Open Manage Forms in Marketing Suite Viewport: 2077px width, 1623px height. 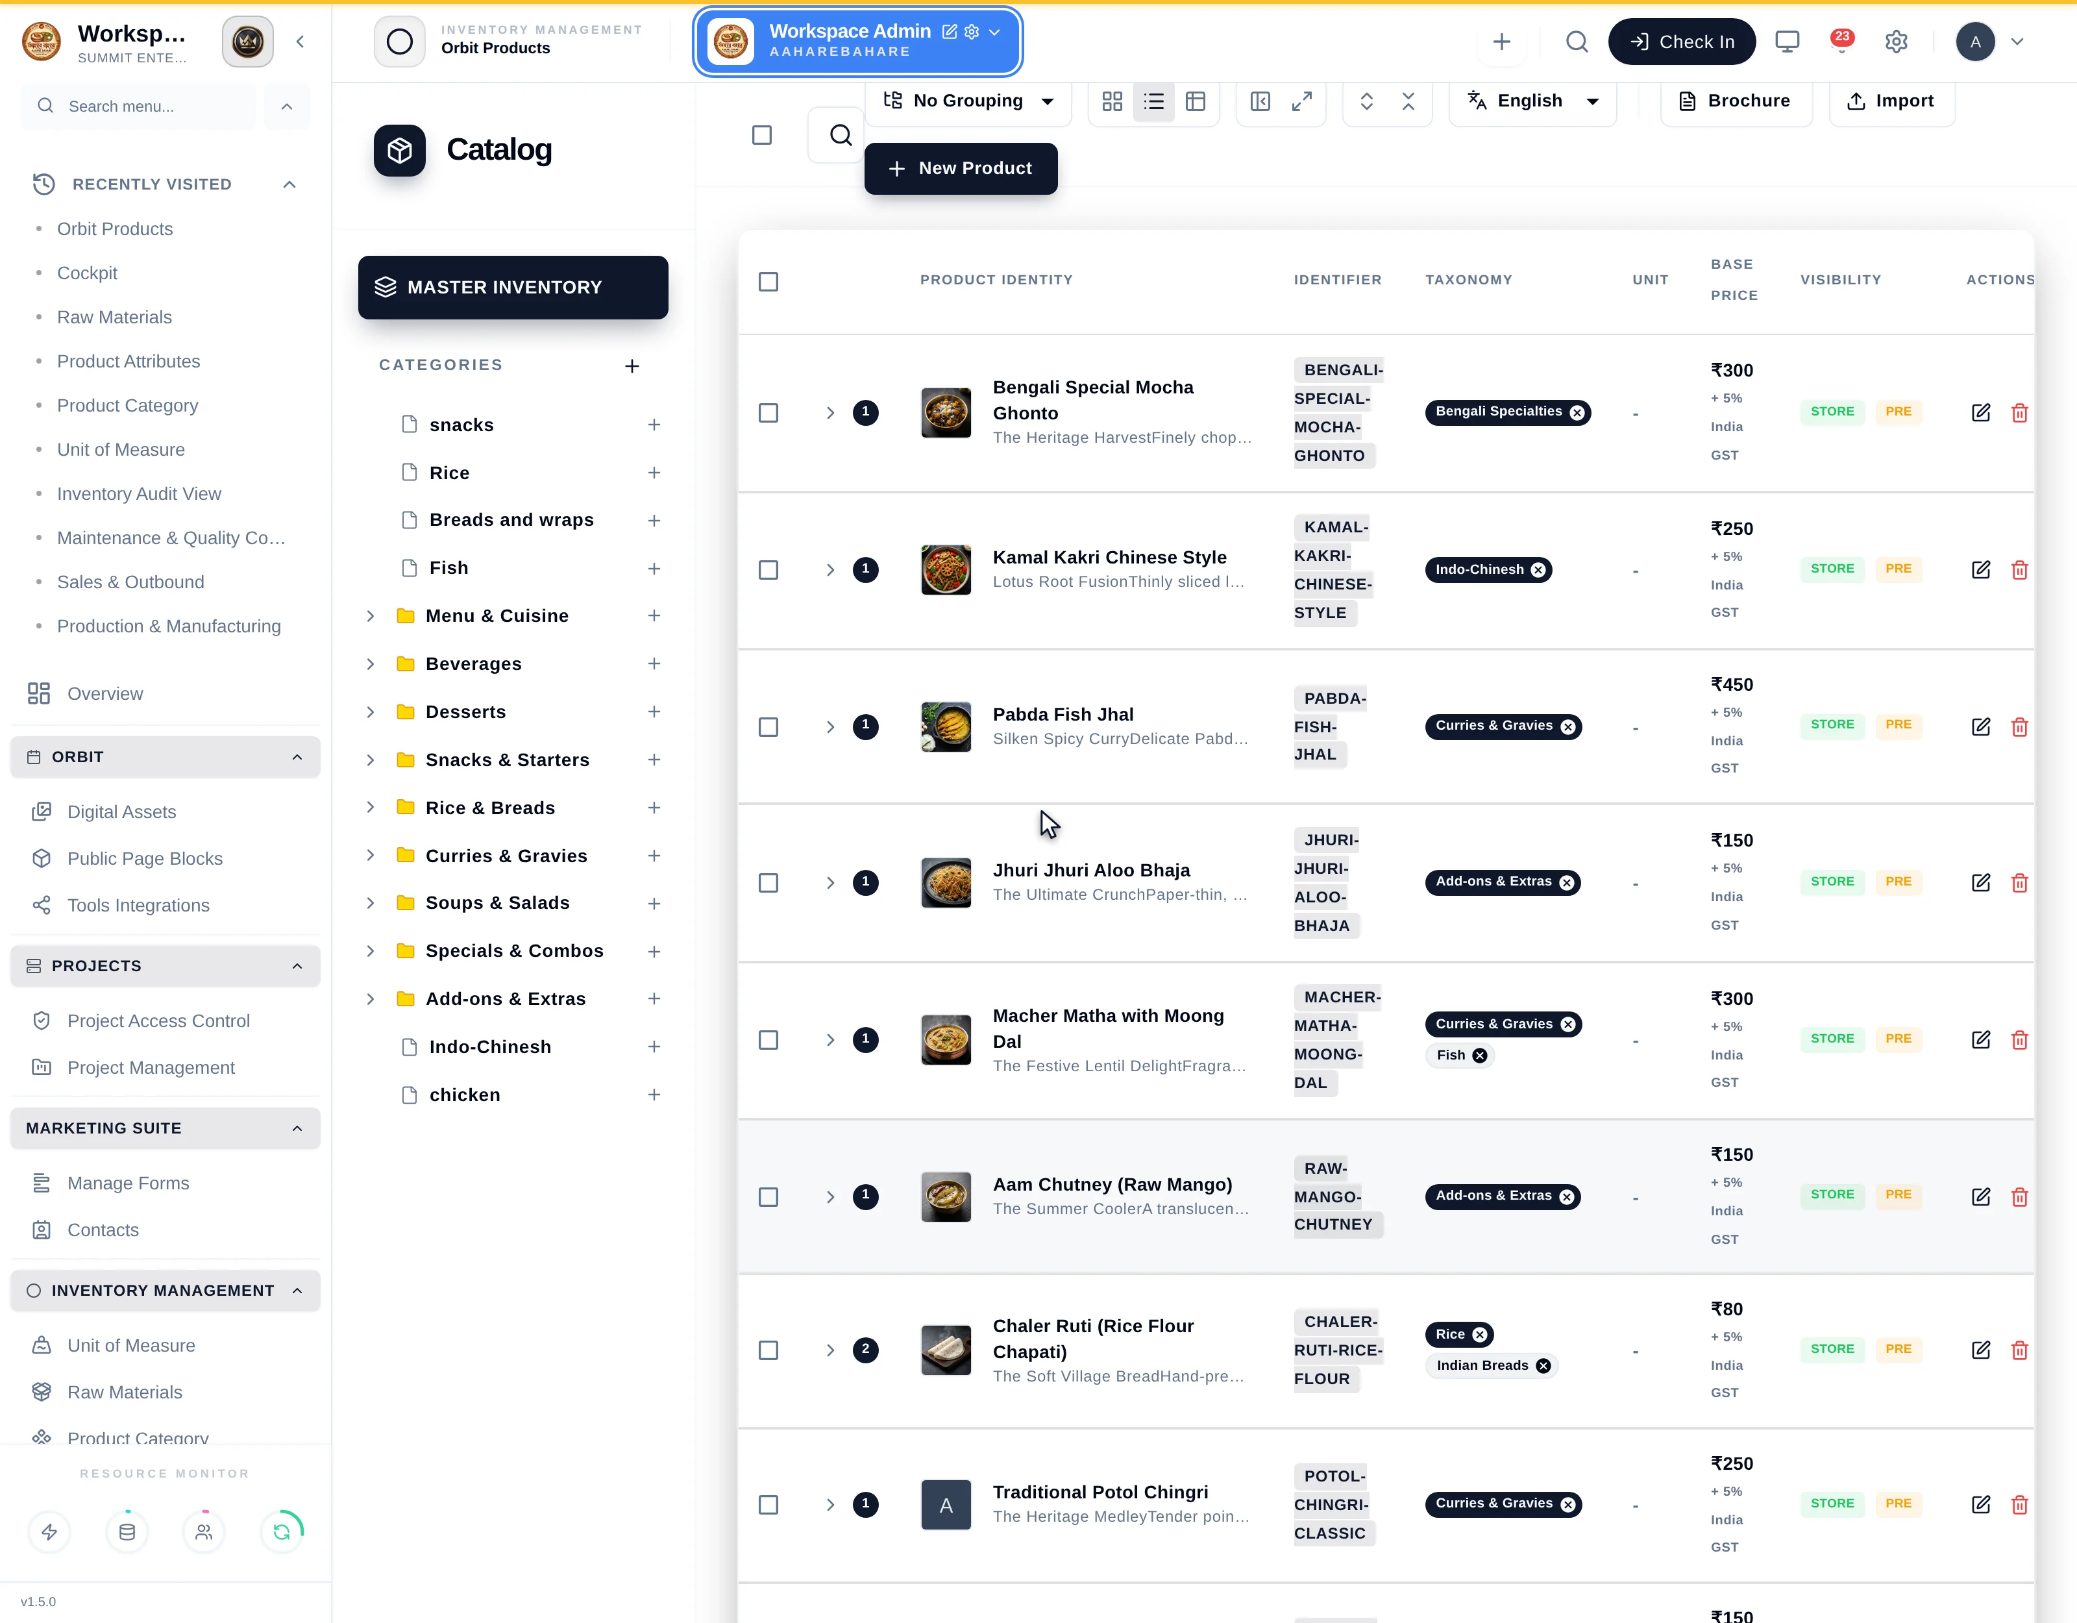(x=127, y=1183)
